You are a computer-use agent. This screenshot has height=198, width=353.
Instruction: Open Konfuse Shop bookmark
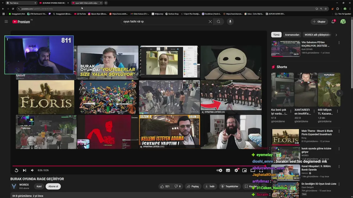[172, 14]
